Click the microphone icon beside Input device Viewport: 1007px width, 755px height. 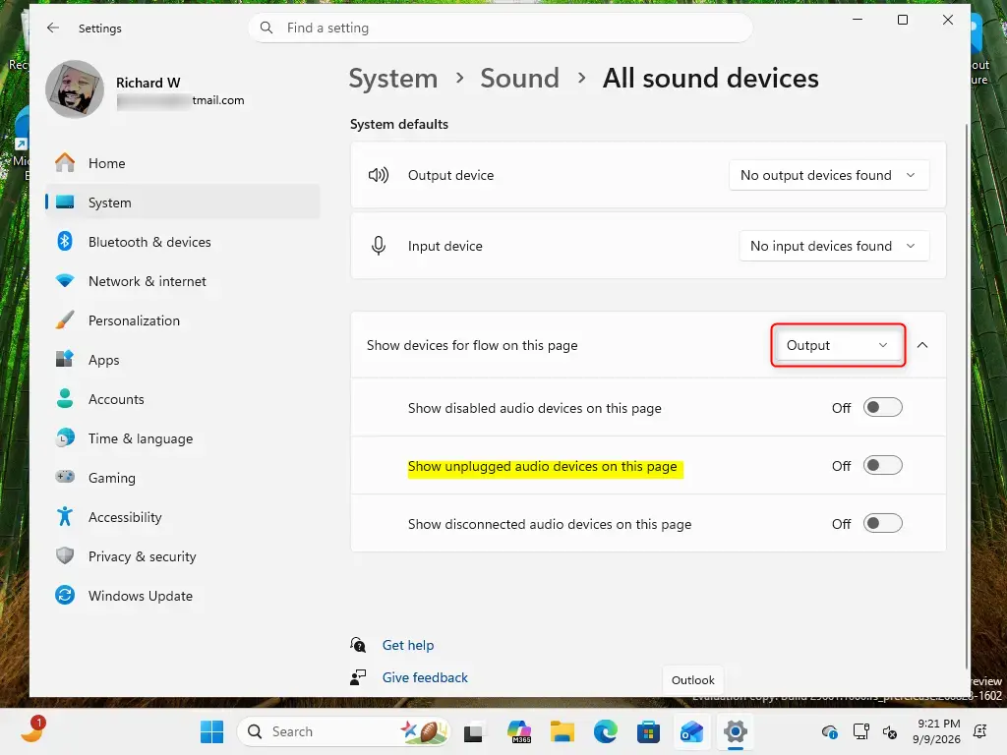click(379, 245)
